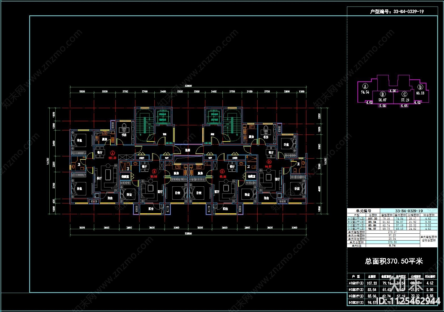Select the 0.74 unit K value
The width and height of the screenshot is (444, 312).
coord(392,246)
